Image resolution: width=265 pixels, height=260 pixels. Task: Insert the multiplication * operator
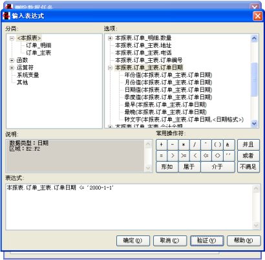184,145
